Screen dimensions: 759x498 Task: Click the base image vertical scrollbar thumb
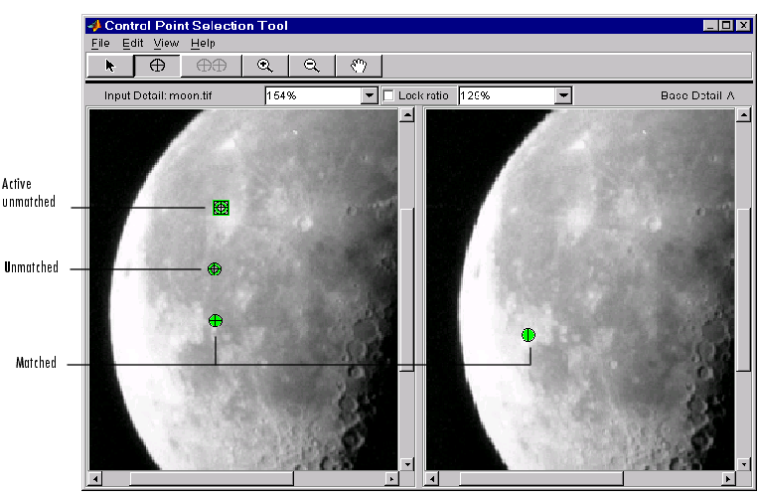pyautogui.click(x=743, y=289)
